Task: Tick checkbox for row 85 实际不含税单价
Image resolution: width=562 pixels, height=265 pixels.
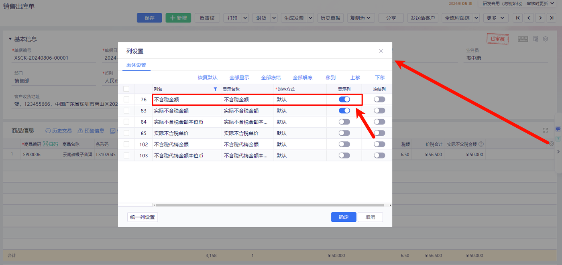Action: coord(126,133)
